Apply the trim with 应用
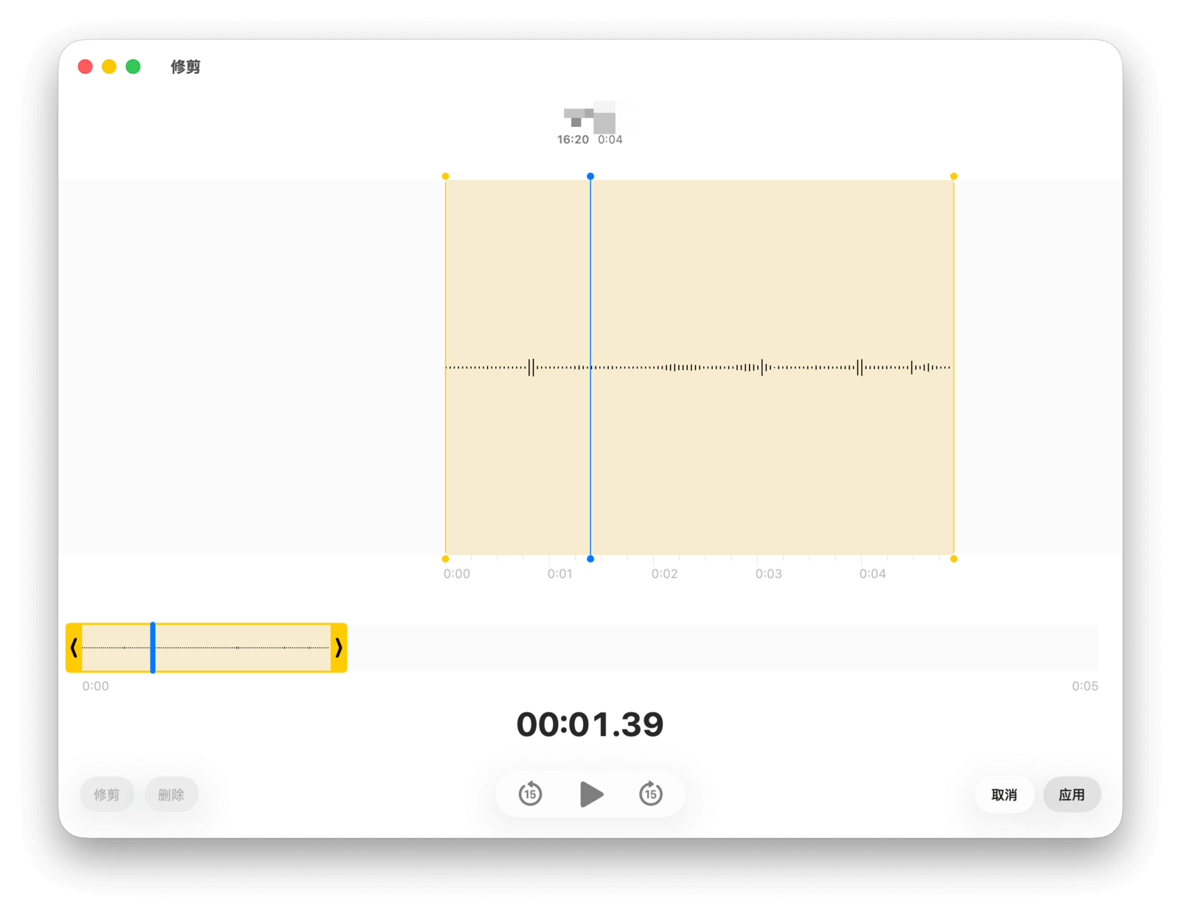Image resolution: width=1181 pixels, height=915 pixels. pos(1071,795)
